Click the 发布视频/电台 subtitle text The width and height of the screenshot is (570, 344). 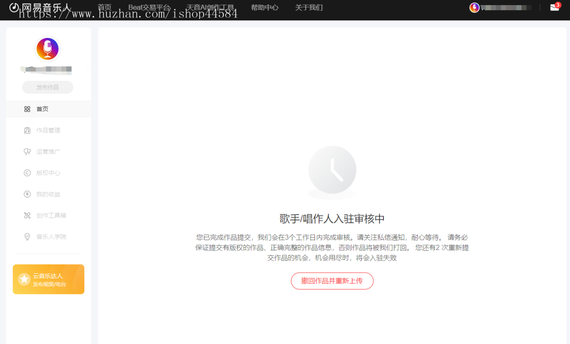49,284
